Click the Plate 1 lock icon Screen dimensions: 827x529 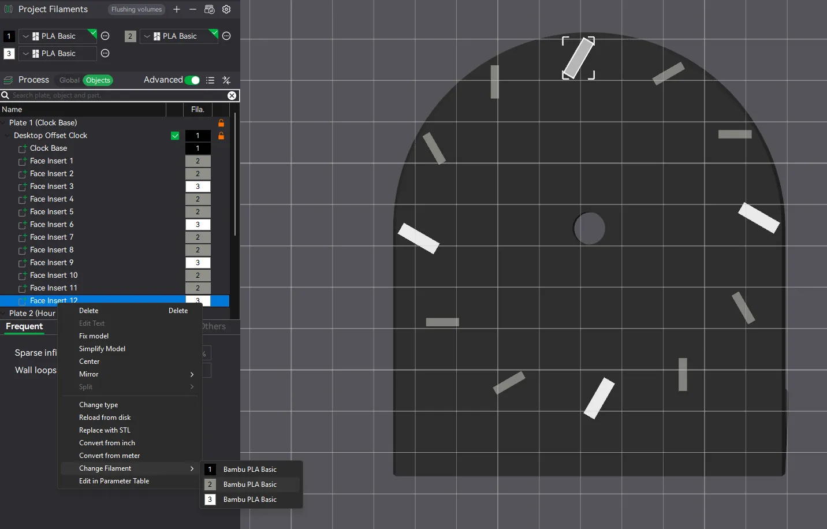[x=221, y=123]
